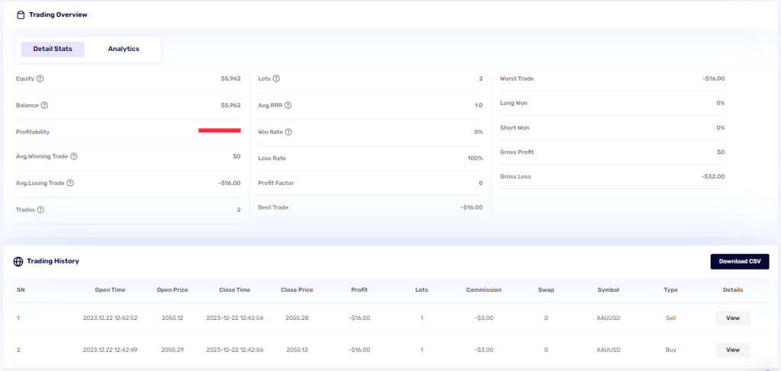Screen dimensions: 781x371
Task: Click the Trades help question icon
Action: pos(41,209)
